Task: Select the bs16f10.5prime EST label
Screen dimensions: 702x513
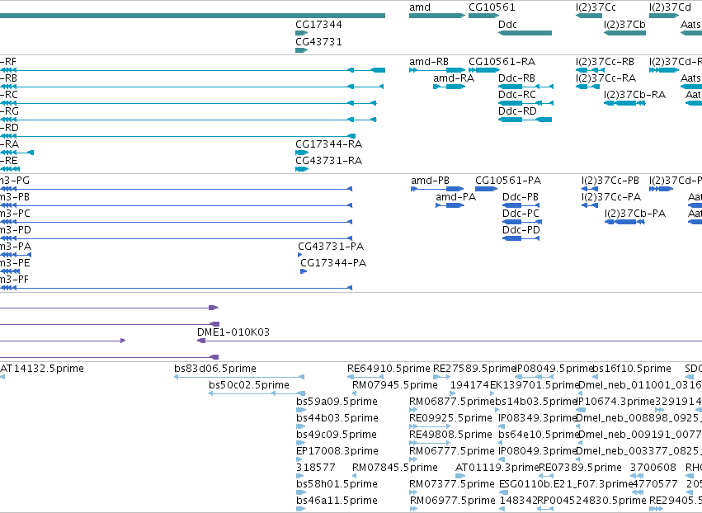Action: click(x=632, y=369)
